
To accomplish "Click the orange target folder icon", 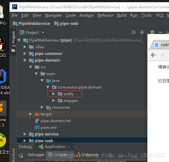I will coord(37,114).
